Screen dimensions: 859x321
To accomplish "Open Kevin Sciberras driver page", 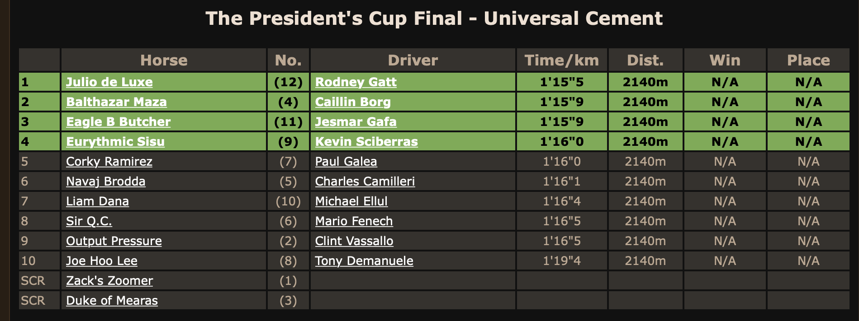I will point(366,142).
